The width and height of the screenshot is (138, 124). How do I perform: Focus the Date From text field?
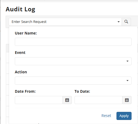coord(39,100)
